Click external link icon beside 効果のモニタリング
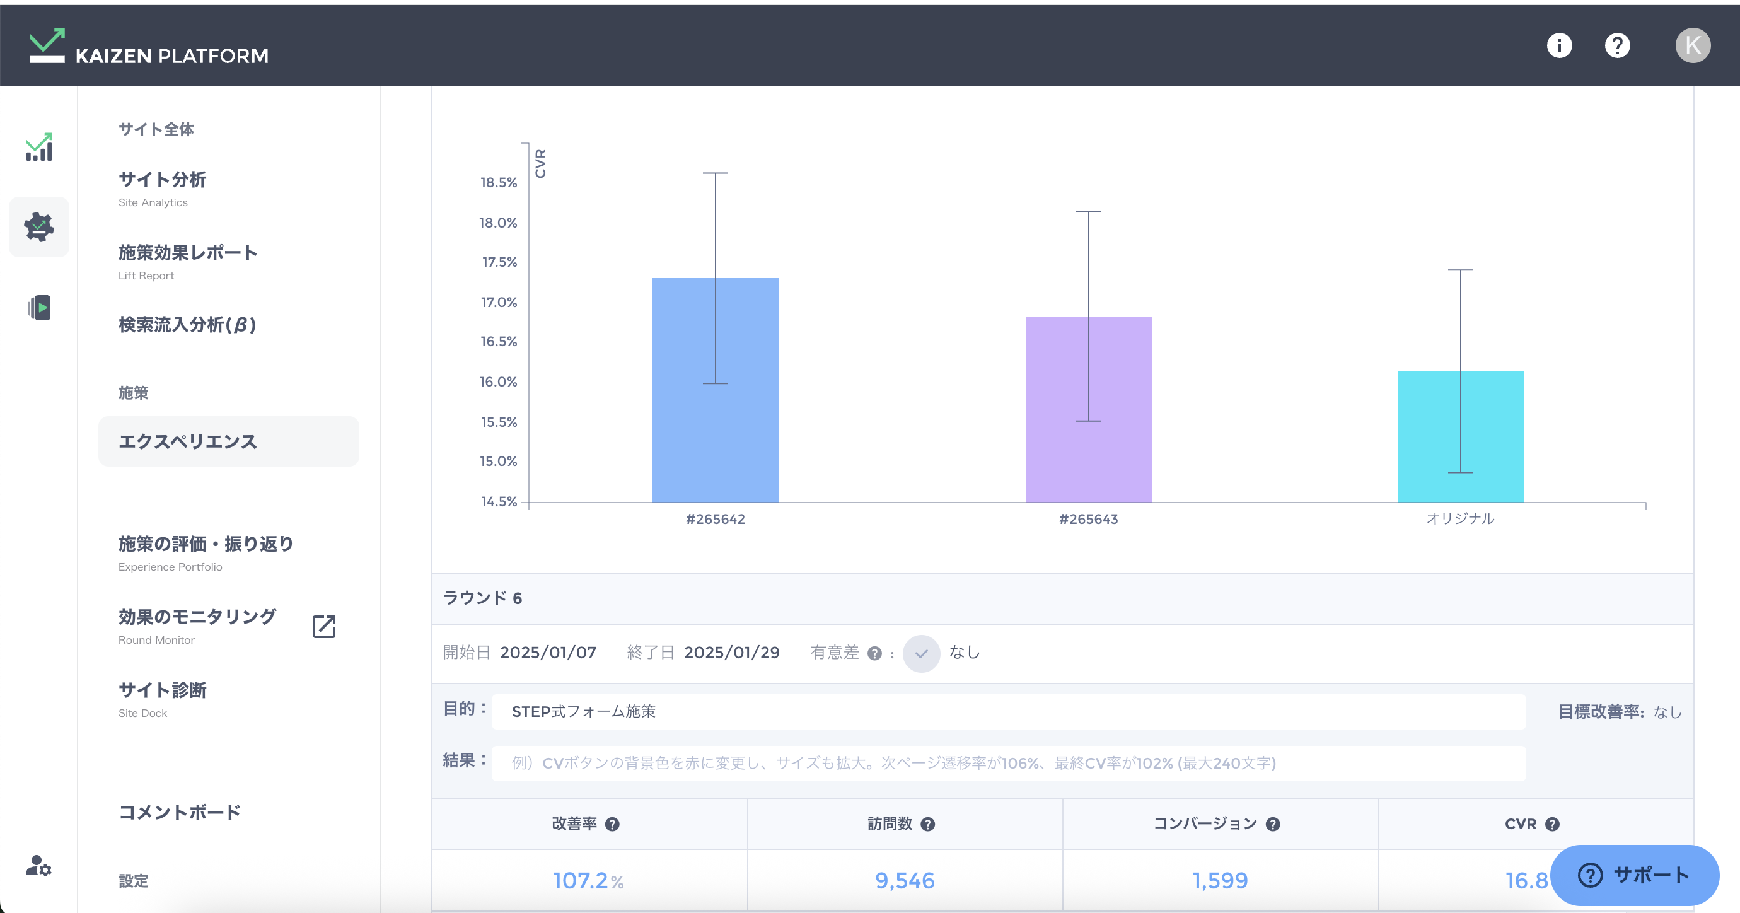The height and width of the screenshot is (913, 1740). [x=324, y=627]
